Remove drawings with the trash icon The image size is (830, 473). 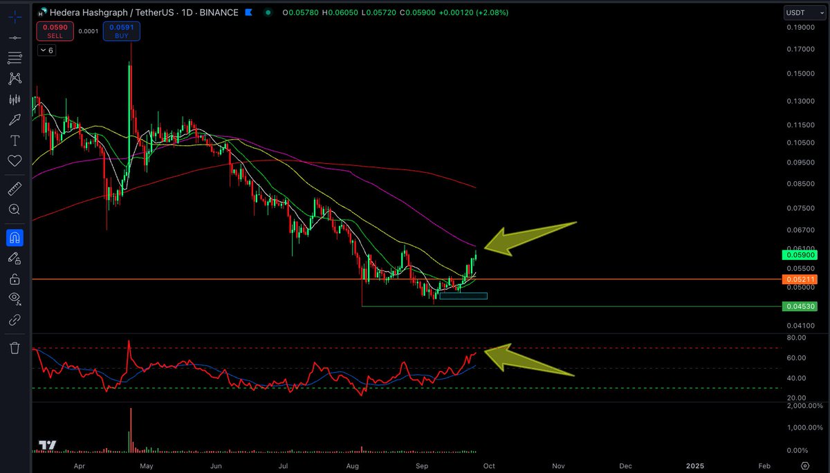coord(14,347)
